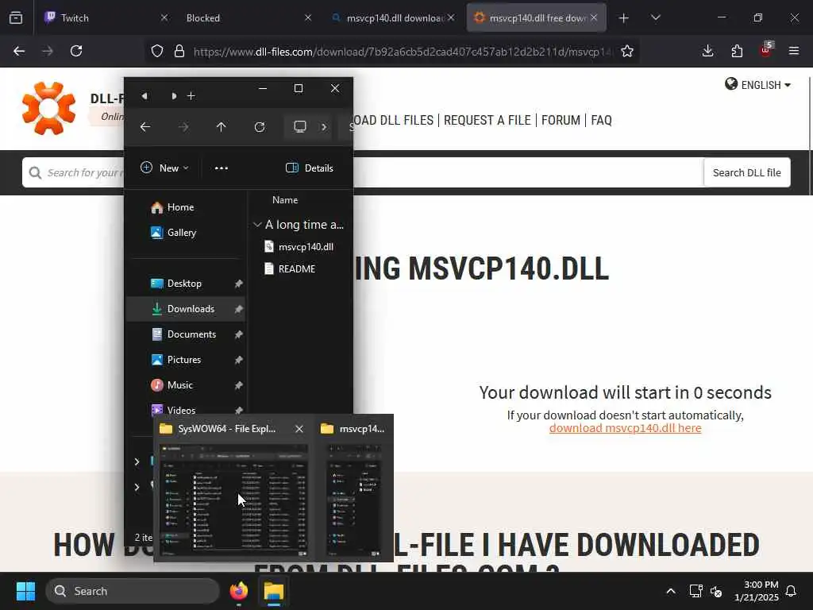
Task: Show site security padlock info
Action: [179, 51]
